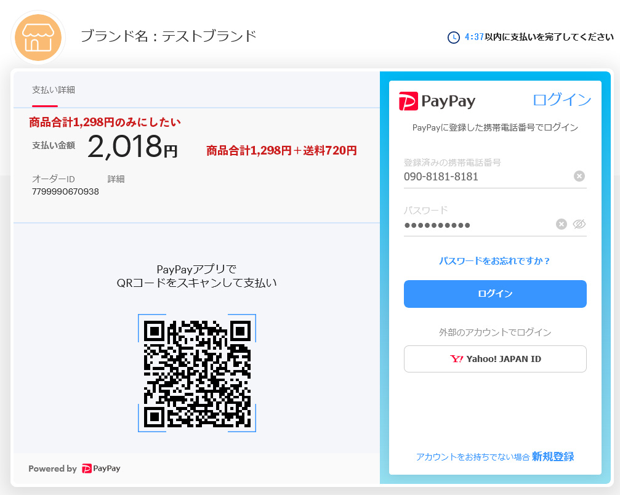Click 新規登録 sign-up link
This screenshot has width=620, height=495.
point(553,457)
